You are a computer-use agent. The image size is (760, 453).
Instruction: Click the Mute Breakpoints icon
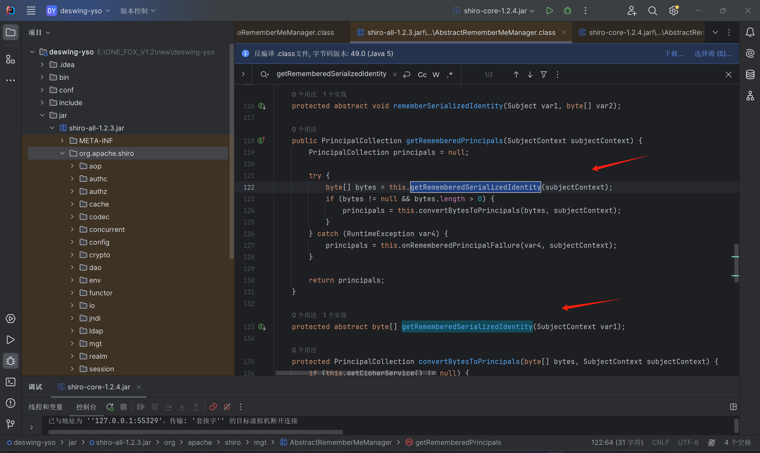coord(227,407)
